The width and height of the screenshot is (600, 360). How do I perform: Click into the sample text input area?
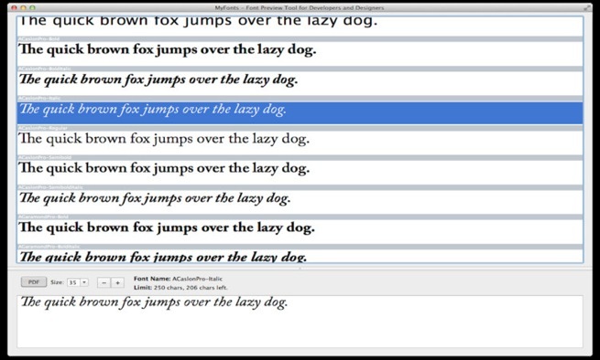(x=300, y=321)
